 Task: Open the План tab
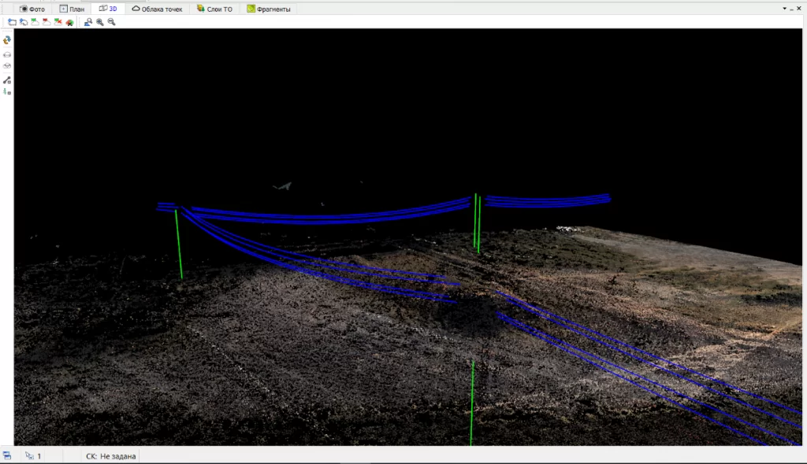pyautogui.click(x=72, y=9)
